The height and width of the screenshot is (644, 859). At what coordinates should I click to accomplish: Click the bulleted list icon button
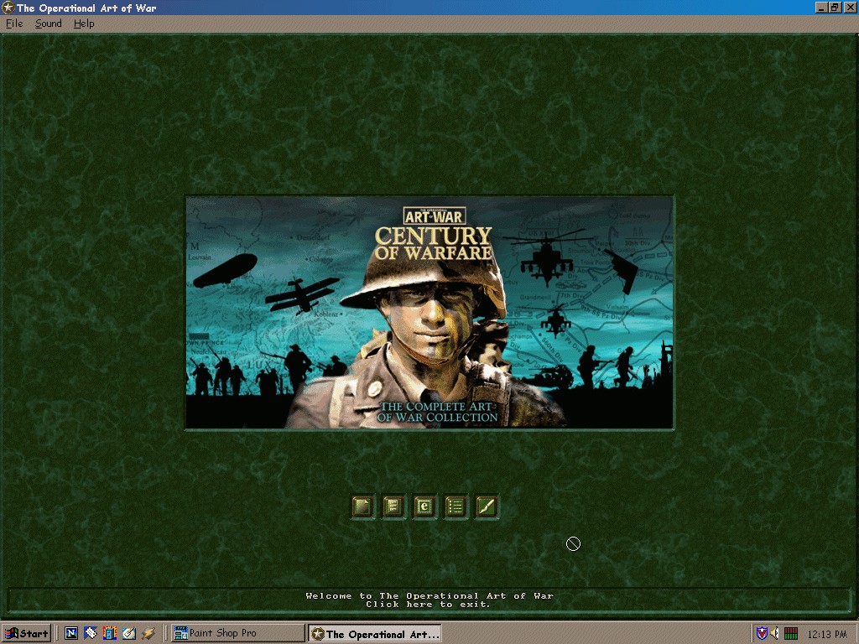(x=456, y=506)
